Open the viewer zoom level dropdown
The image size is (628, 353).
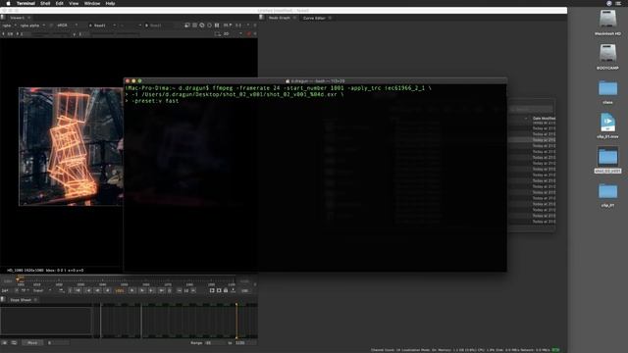(242, 25)
